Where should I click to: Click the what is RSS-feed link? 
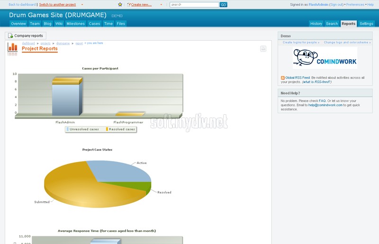click(317, 82)
